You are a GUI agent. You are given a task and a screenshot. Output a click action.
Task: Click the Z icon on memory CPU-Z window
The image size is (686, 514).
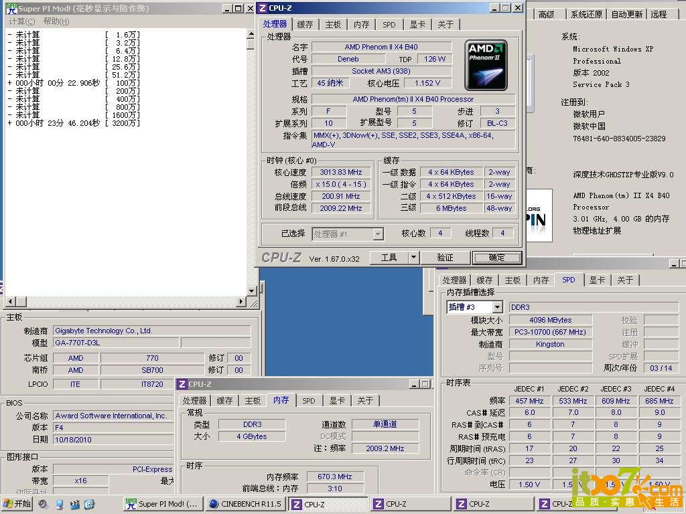182,384
